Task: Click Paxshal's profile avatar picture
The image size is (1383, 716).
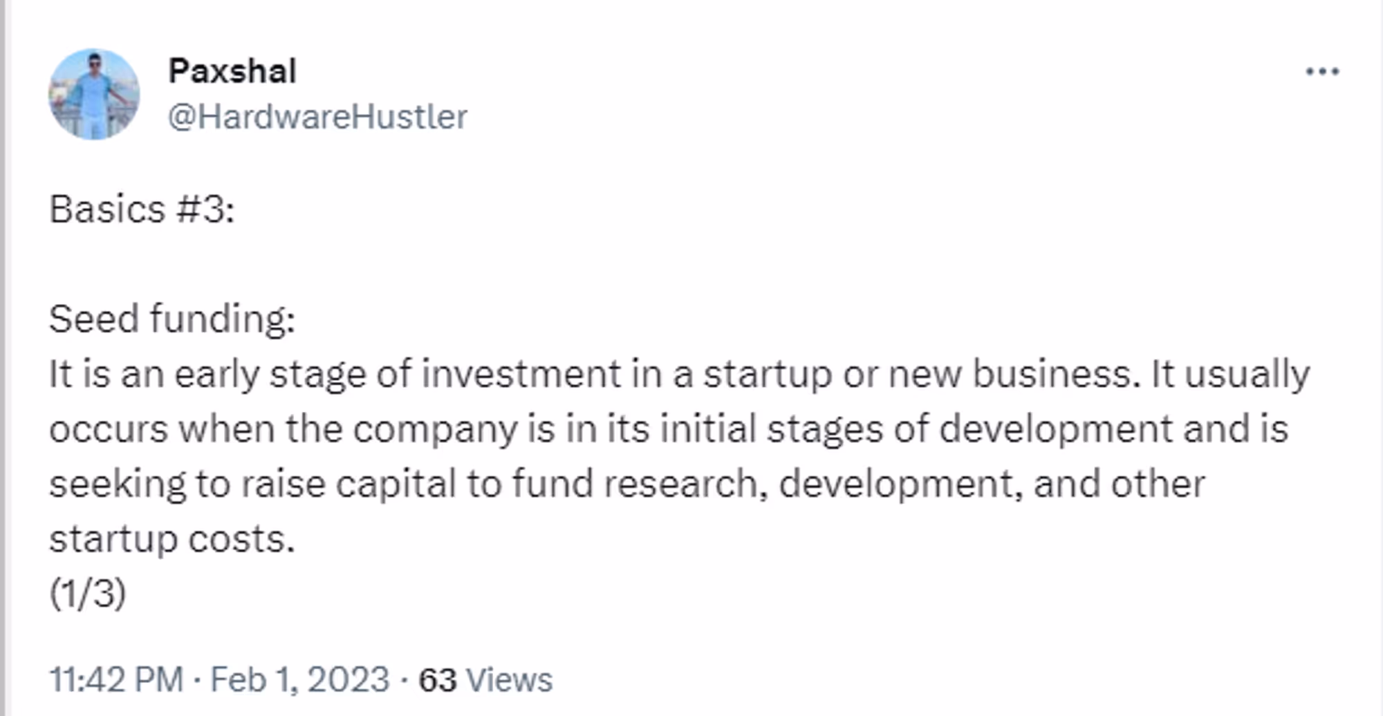Action: tap(93, 94)
